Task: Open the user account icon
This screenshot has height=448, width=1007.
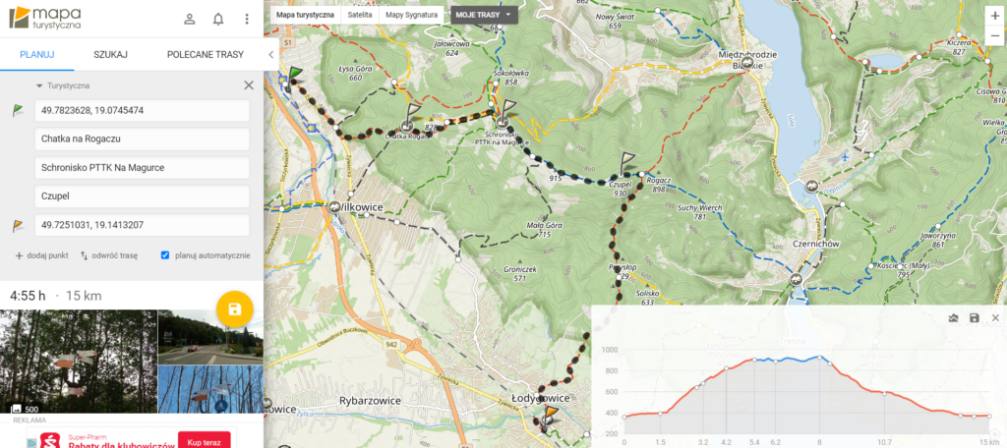Action: 190,19
